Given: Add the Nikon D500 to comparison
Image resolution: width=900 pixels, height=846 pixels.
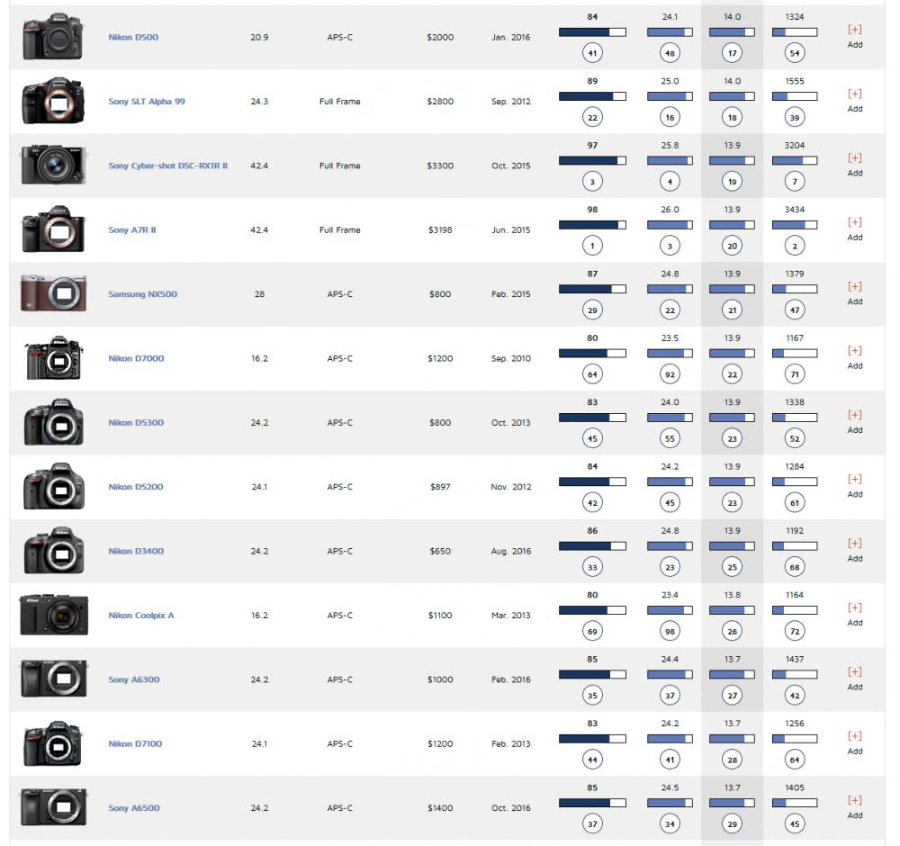Looking at the screenshot, I should point(855,36).
